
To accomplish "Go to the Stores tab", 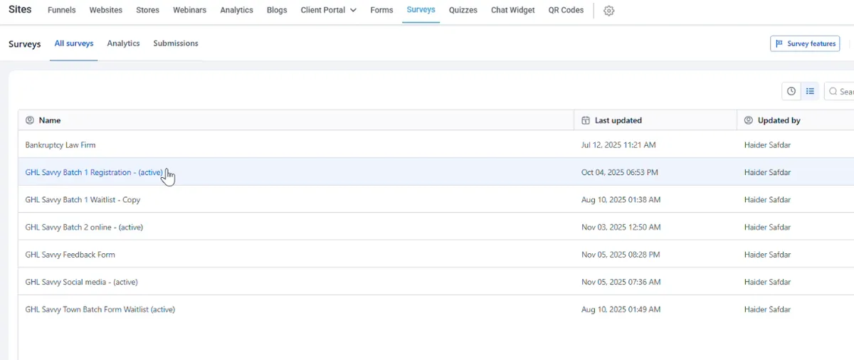I will (147, 10).
